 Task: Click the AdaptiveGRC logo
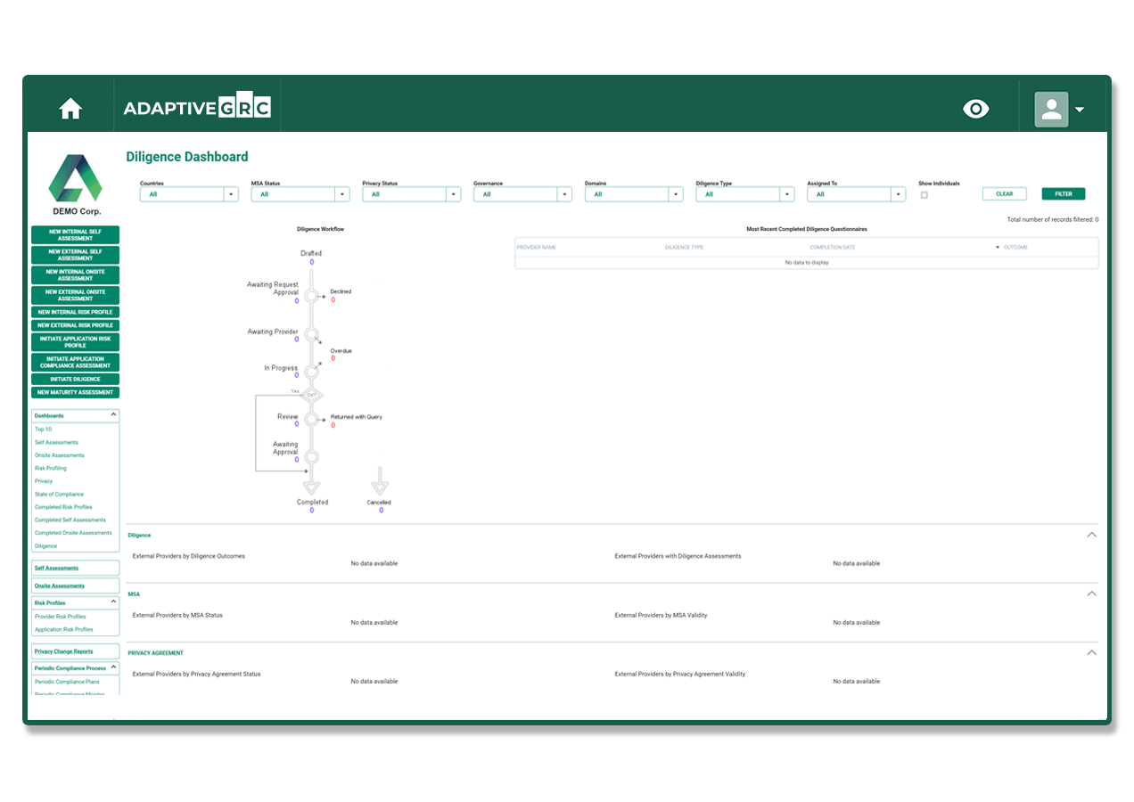tap(197, 109)
